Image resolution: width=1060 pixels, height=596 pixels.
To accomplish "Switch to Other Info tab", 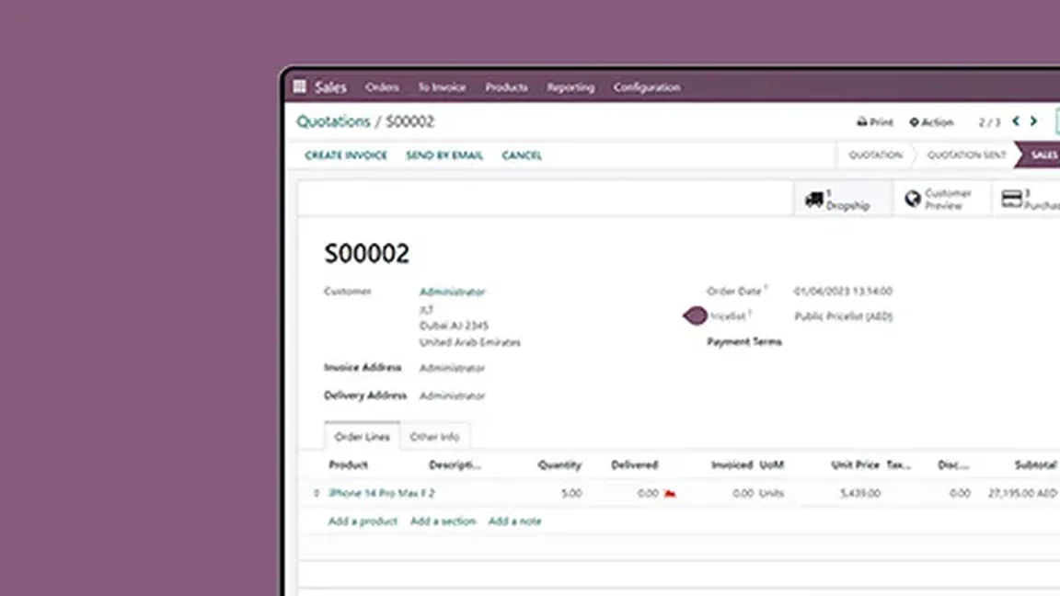I will (x=434, y=437).
